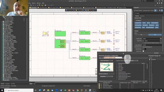Viewport: 164px width, 92px height.
Task: Toggle the Code_IEC parameter checkbox
Action: (x=117, y=65)
